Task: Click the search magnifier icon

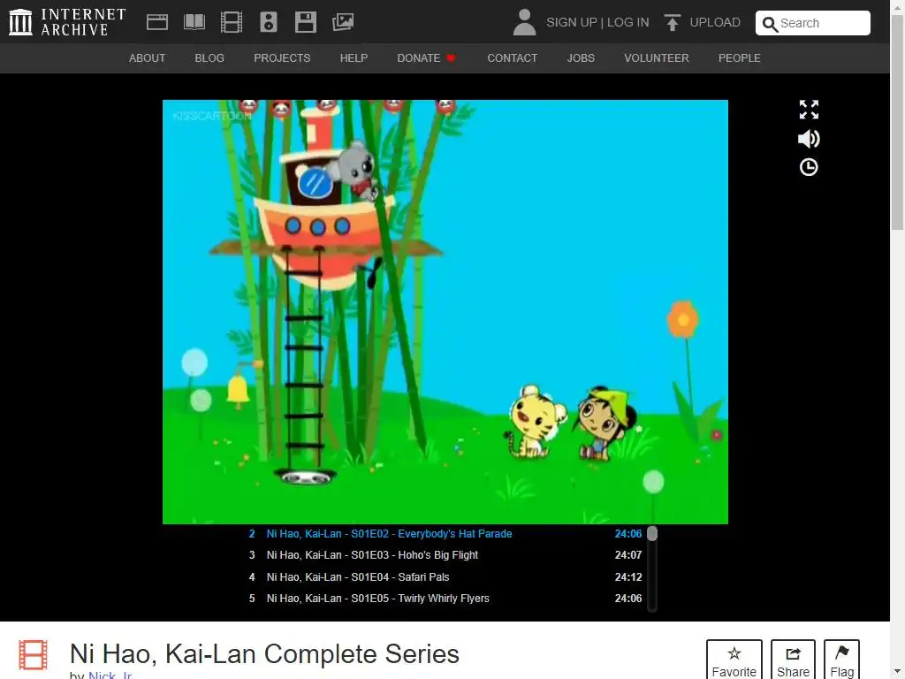Action: pos(770,24)
